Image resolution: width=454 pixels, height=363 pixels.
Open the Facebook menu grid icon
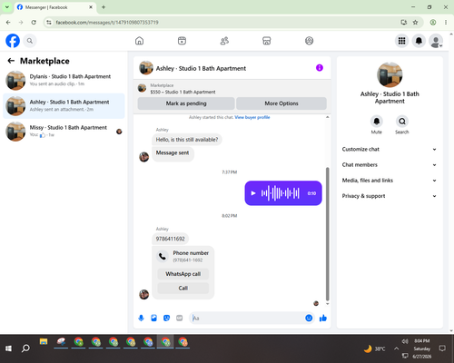click(401, 41)
